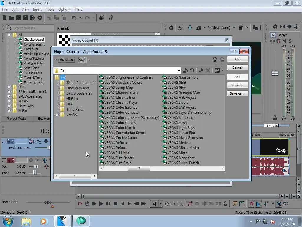Viewport: 302px width, 227px height.
Task: Open project Properties gear in main toolbar
Action: coord(40,18)
